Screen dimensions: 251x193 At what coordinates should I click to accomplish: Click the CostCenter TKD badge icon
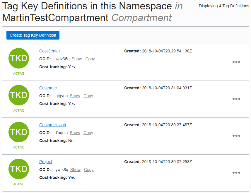click(x=19, y=58)
